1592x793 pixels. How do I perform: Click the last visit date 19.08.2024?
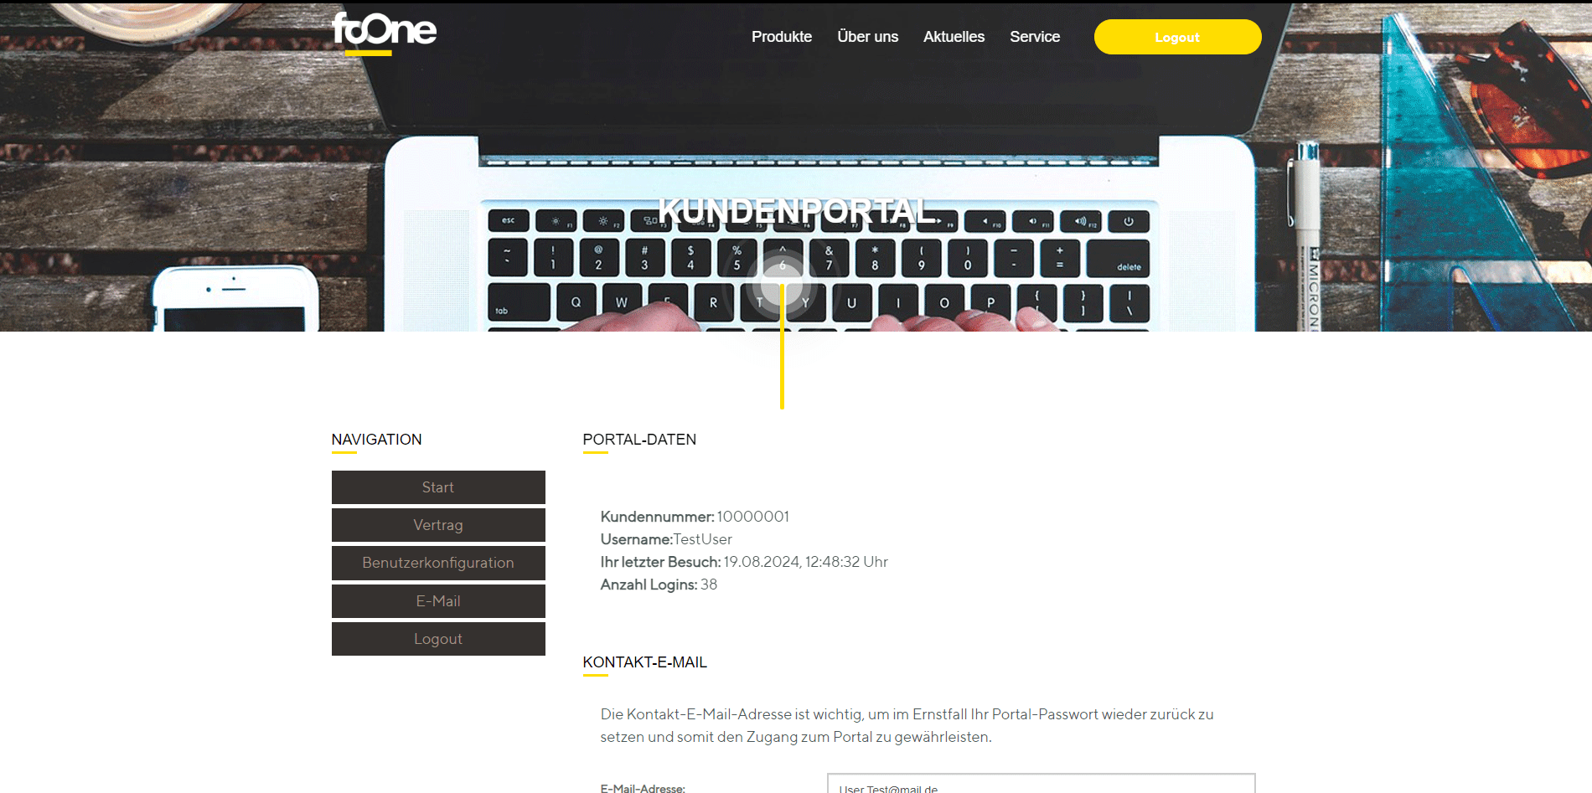click(x=762, y=562)
